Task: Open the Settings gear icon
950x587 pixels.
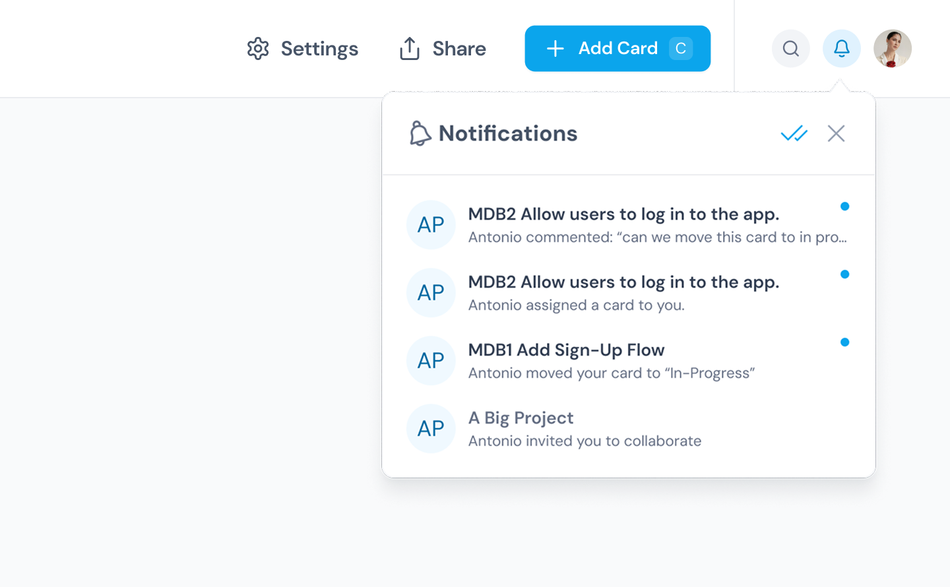Action: [x=259, y=48]
